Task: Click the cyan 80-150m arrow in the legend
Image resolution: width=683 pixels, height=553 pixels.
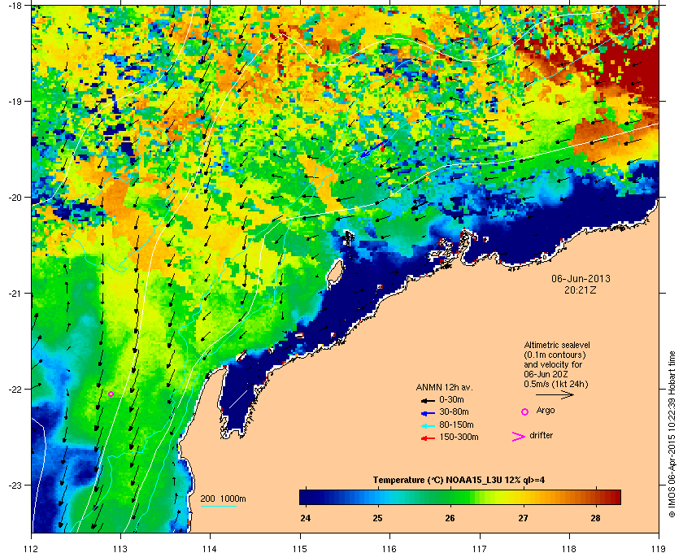Action: point(428,425)
